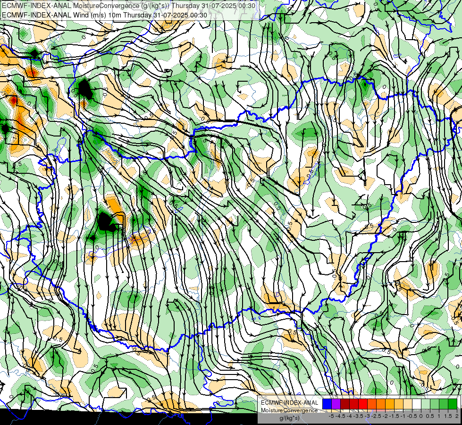Click the legend tick value '-2.5'

(377, 416)
